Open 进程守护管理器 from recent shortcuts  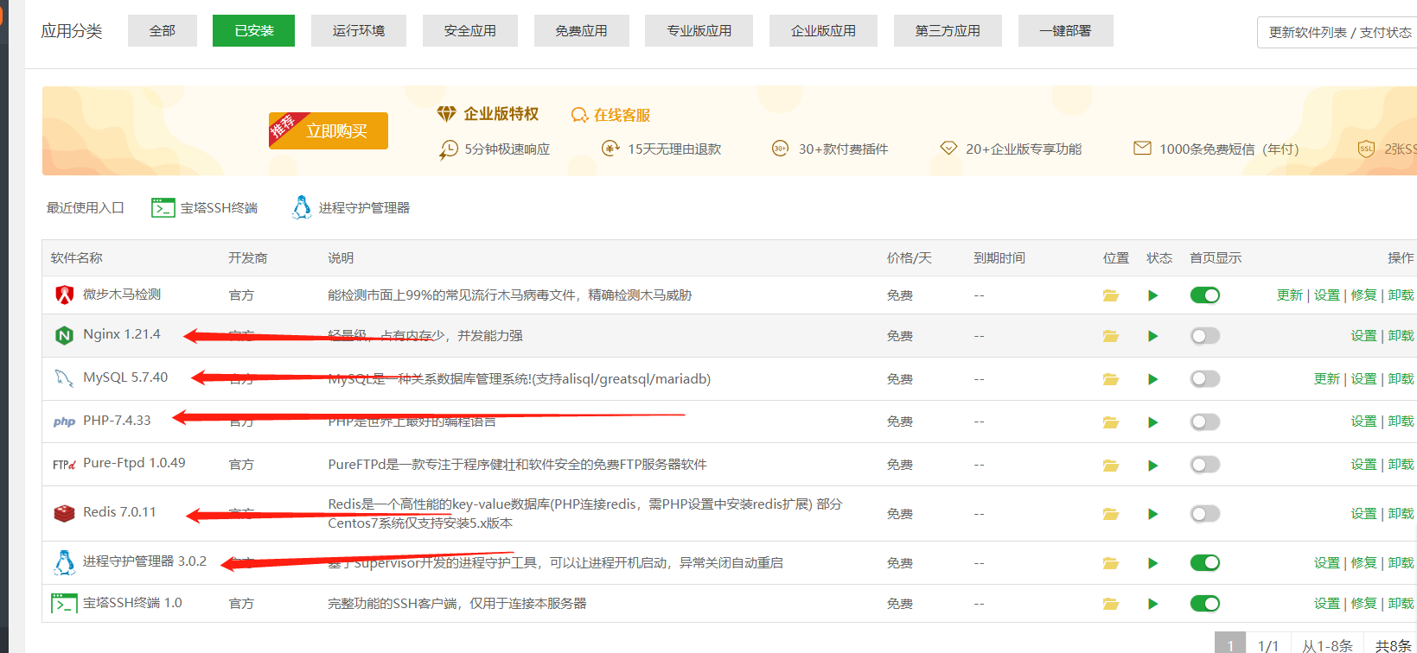(x=351, y=207)
